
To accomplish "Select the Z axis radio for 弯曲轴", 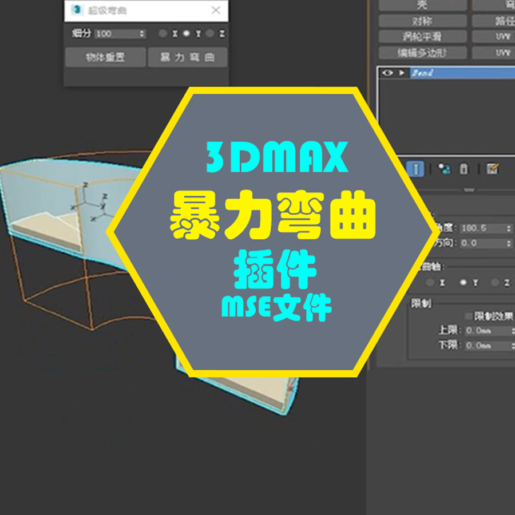I will point(494,283).
